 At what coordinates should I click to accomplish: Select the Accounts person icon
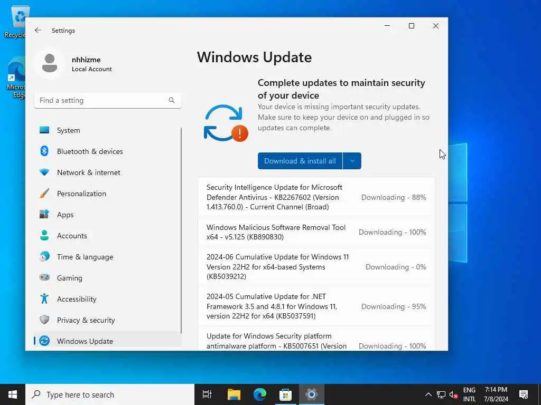tap(44, 235)
